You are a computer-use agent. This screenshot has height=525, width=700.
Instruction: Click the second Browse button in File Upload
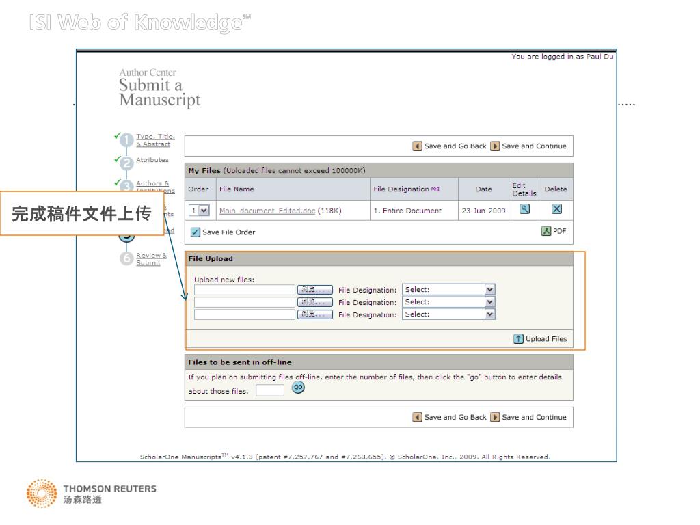pyautogui.click(x=314, y=302)
